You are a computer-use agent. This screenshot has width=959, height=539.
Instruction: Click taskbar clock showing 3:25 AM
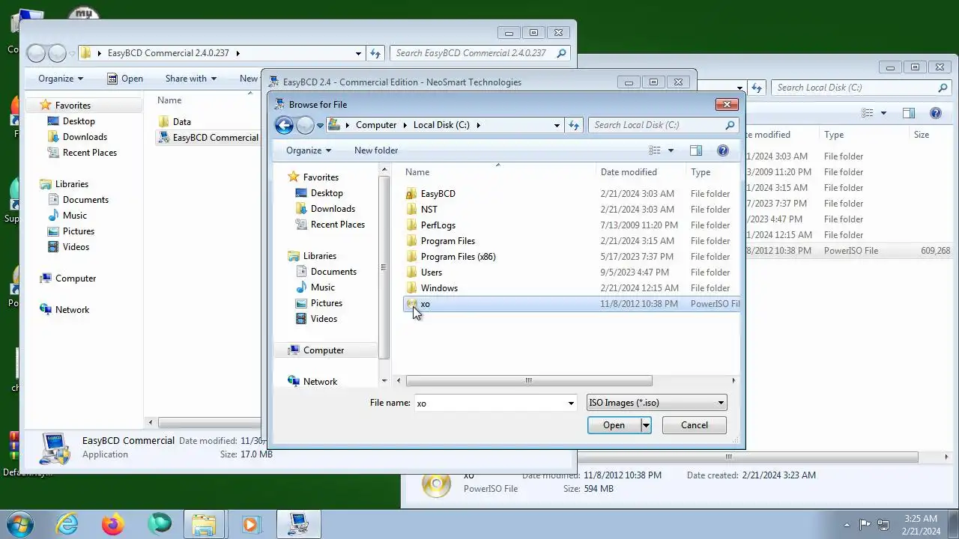[921, 524]
